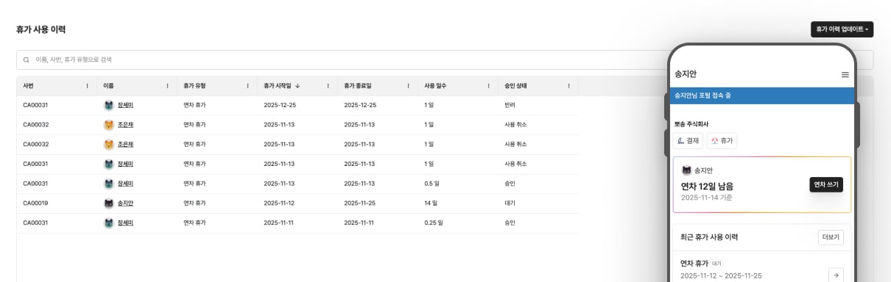Viewport: 891px width, 282px height.
Task: Open the hamburger menu in phone preview
Action: [845, 74]
